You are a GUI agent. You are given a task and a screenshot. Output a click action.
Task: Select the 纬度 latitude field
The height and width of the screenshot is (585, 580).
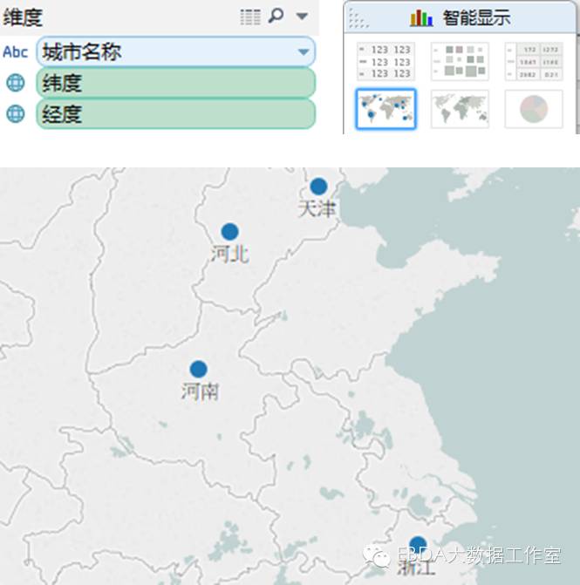click(174, 84)
